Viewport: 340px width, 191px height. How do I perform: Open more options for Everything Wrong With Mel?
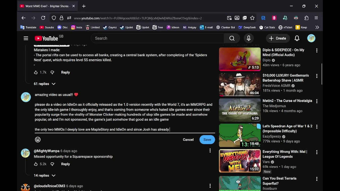317,152
